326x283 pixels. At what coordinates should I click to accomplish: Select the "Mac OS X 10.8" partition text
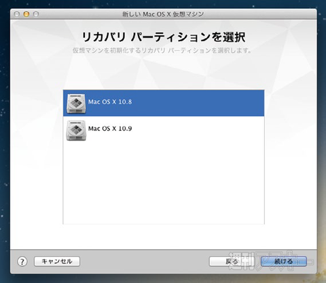110,102
